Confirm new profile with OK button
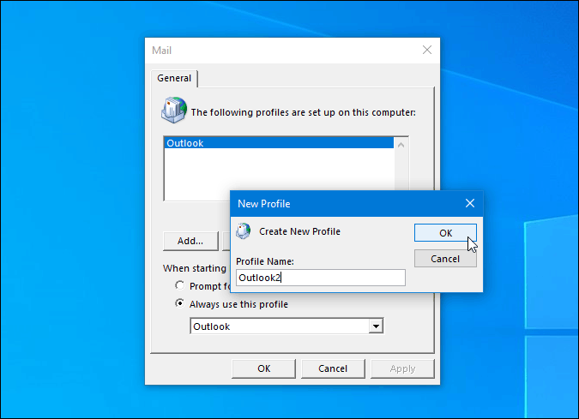The width and height of the screenshot is (579, 419). [445, 233]
